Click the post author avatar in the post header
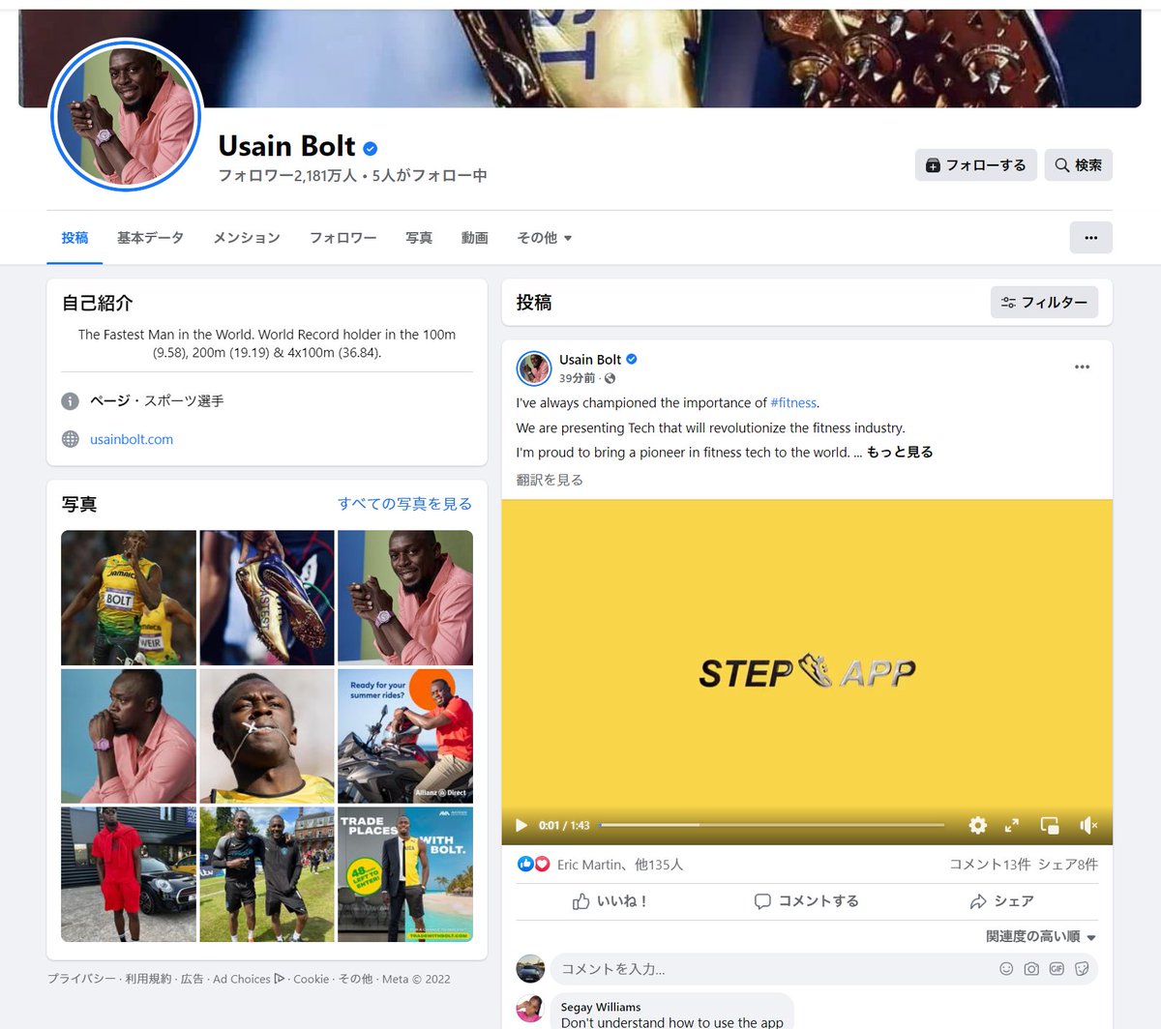Screen dimensions: 1161x1029 [x=534, y=368]
